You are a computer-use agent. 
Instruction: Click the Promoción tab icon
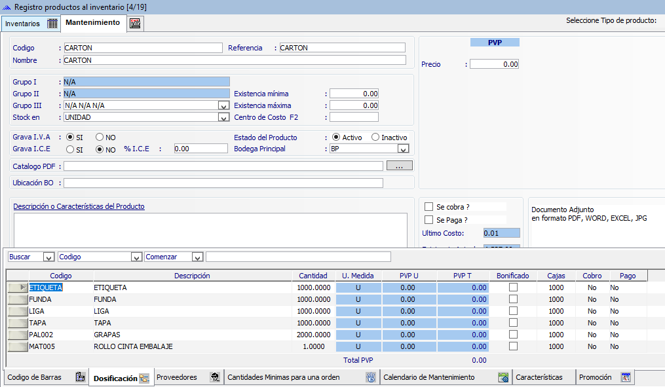pyautogui.click(x=626, y=377)
